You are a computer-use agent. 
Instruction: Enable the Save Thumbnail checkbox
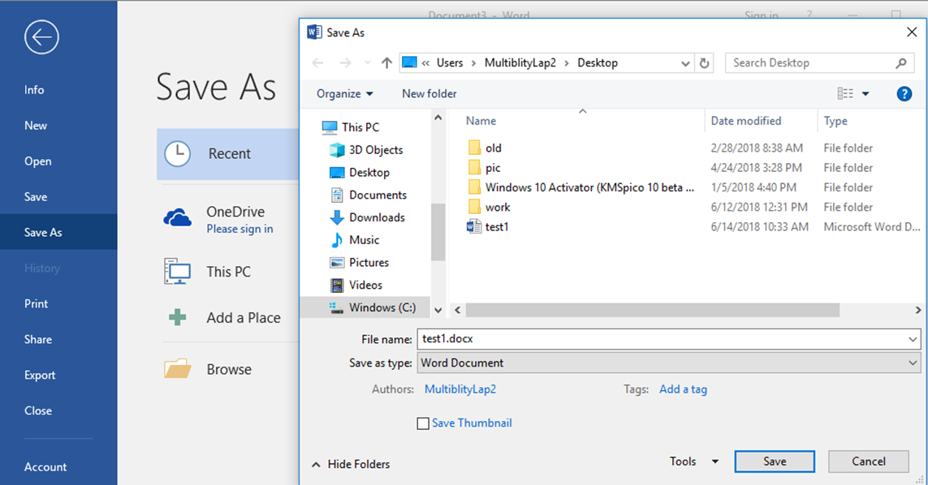[423, 423]
